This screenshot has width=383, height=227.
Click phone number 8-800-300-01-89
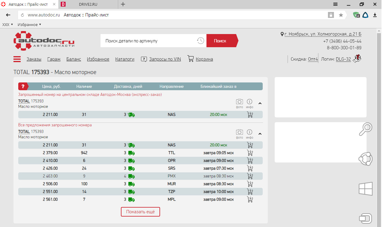tap(344, 48)
